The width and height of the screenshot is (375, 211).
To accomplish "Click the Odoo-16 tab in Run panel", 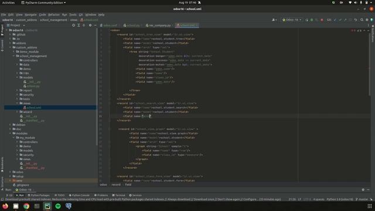I will click(25, 190).
